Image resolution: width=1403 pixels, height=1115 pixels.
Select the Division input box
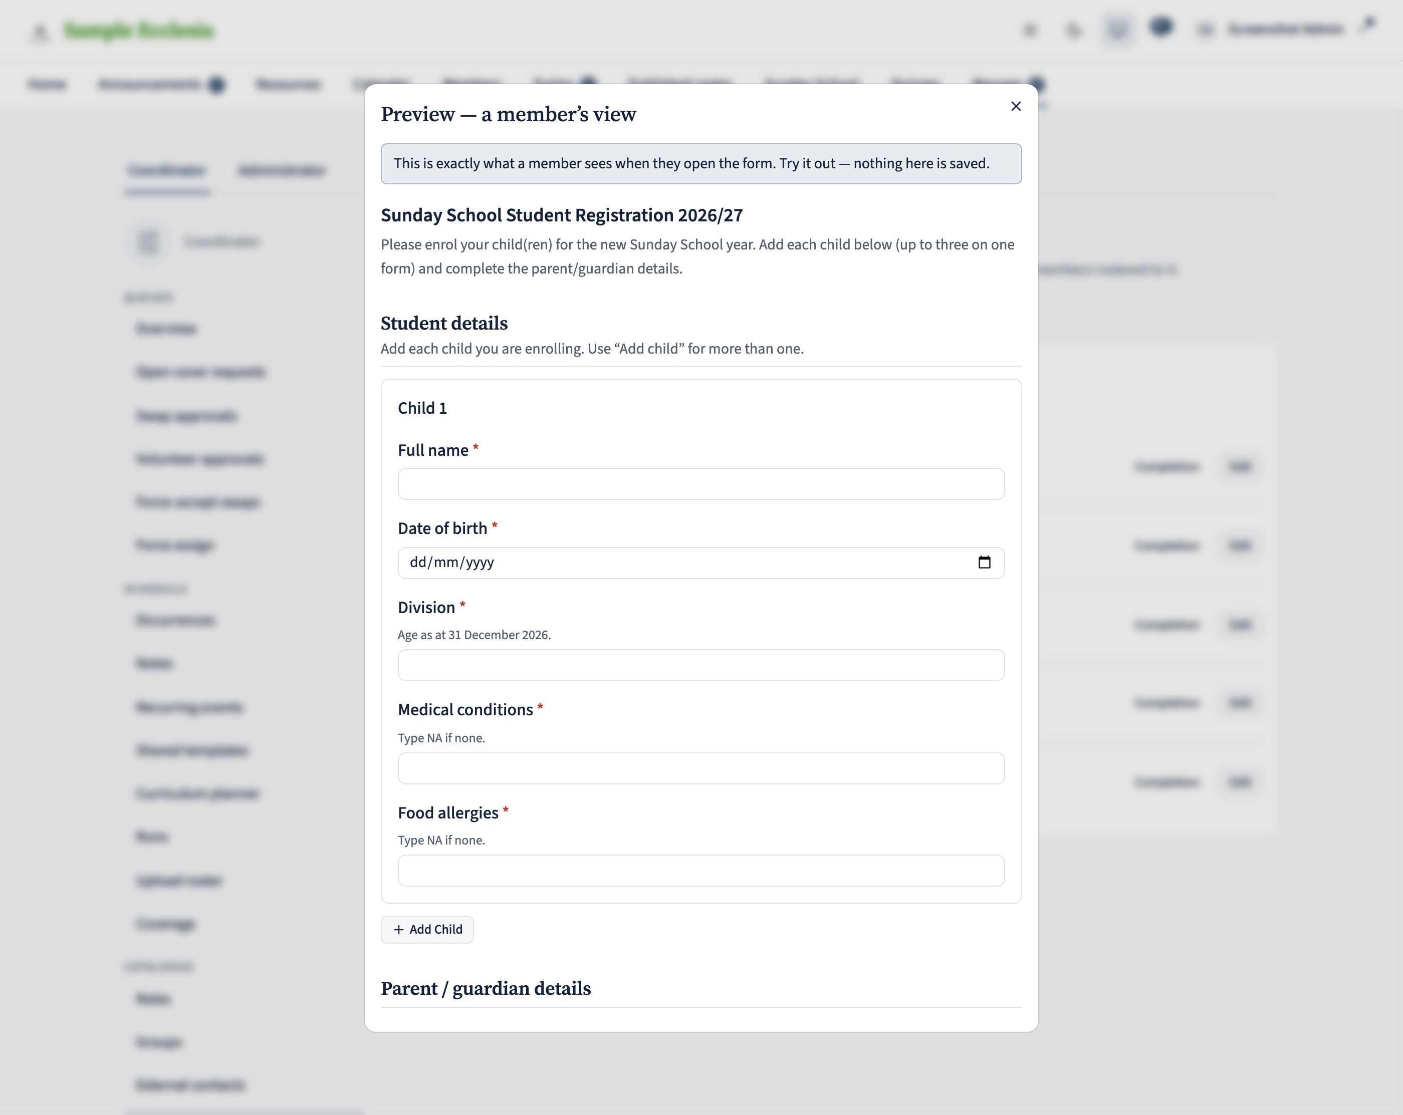(701, 665)
